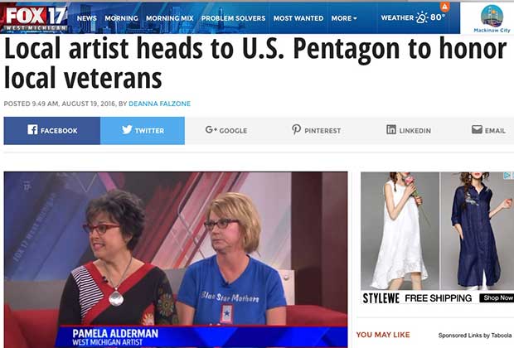Open Most Wanted section

(298, 18)
